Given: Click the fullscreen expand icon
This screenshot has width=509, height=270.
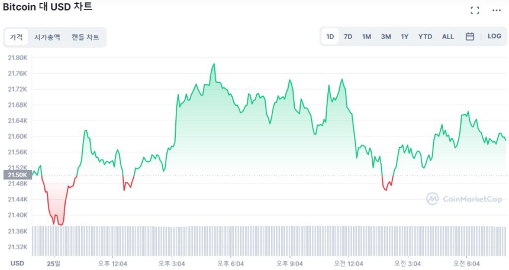Looking at the screenshot, I should (475, 10).
